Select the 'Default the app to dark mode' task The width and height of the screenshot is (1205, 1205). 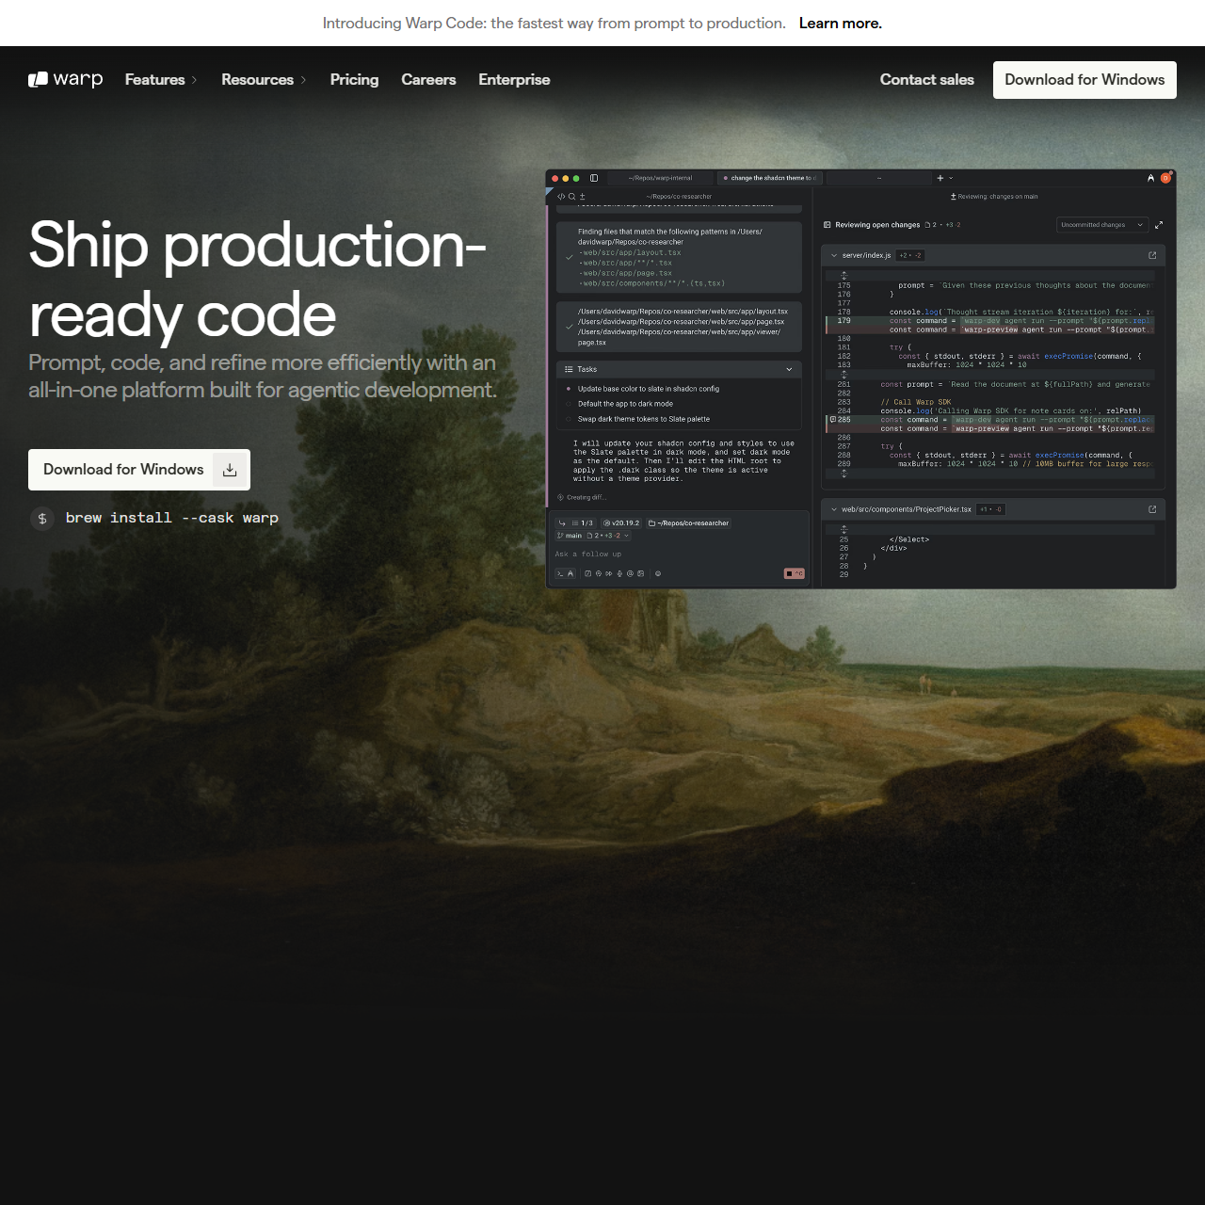coord(625,404)
